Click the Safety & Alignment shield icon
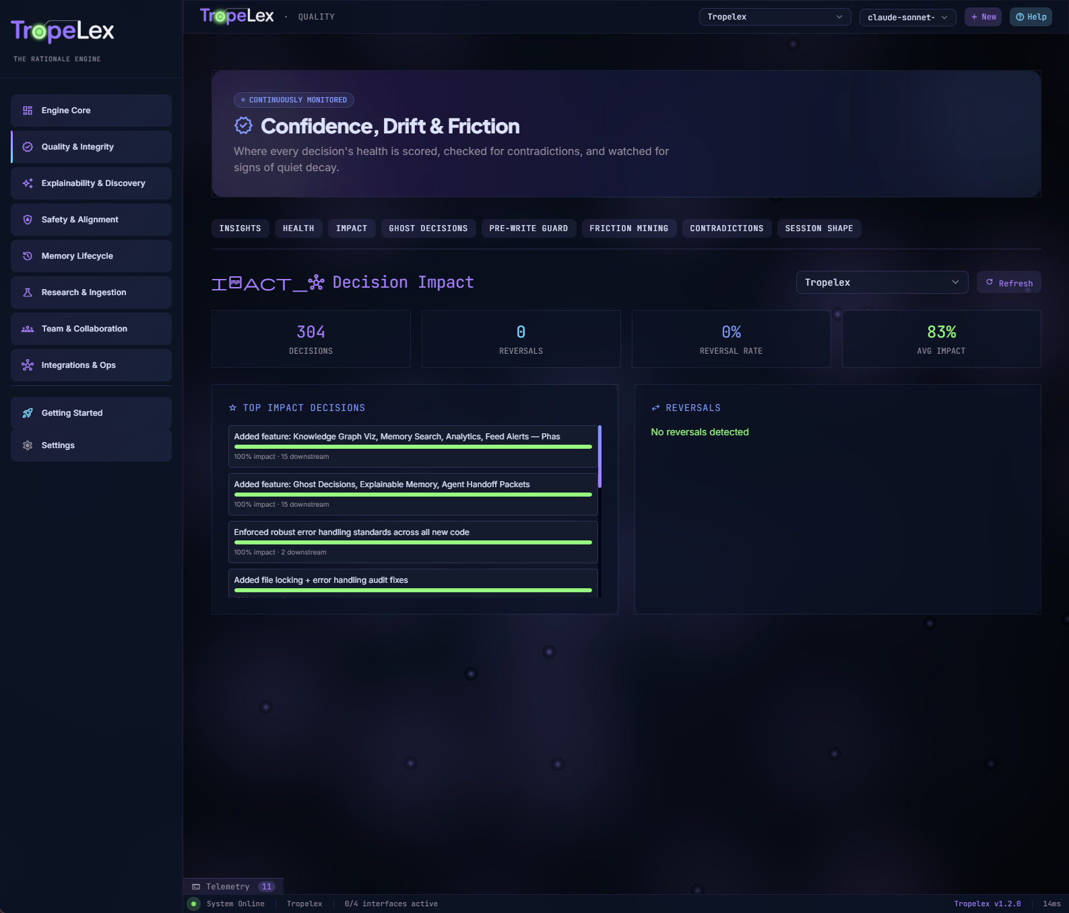The height and width of the screenshot is (913, 1069). point(28,220)
